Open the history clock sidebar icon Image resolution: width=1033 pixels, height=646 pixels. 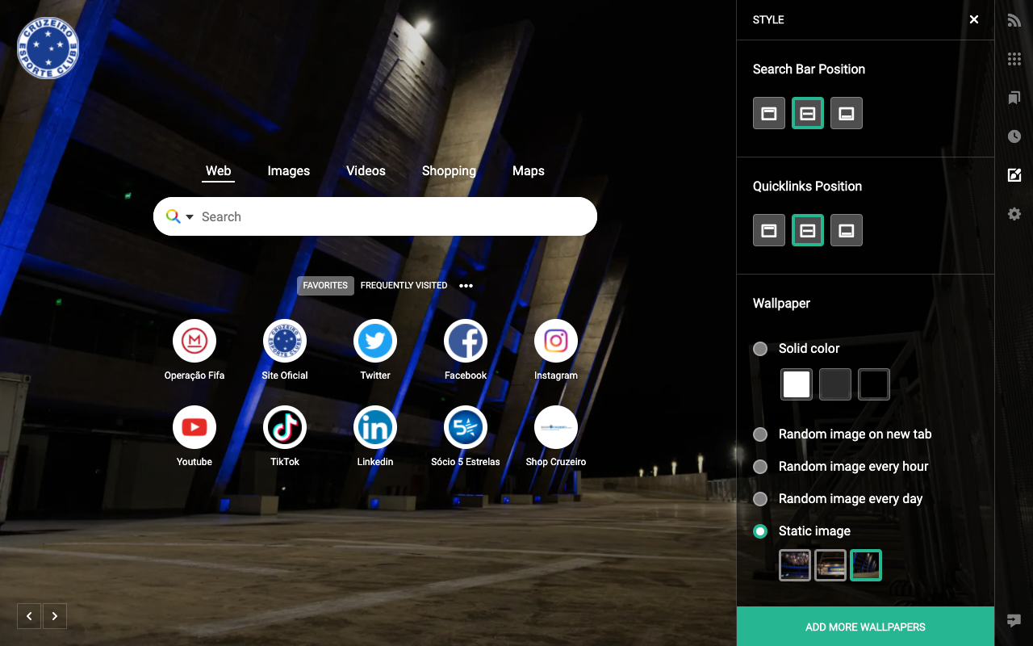pyautogui.click(x=1014, y=136)
